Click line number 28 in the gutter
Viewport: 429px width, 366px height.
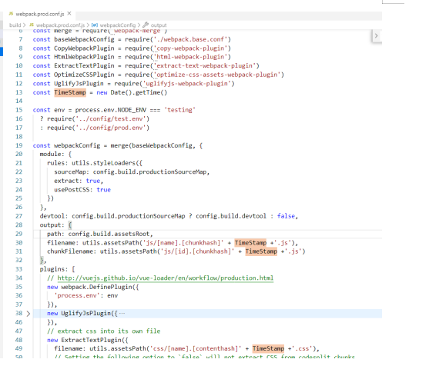tap(19, 225)
